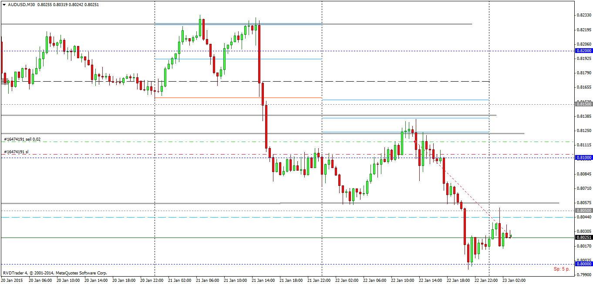Click the '20 Jan 2015' date label
593x284 pixels.
[12, 281]
